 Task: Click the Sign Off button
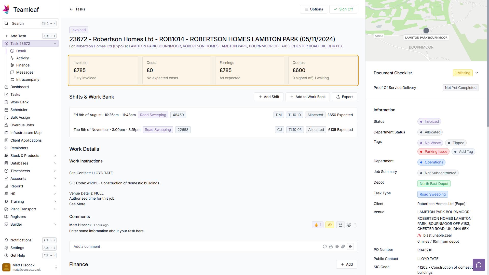[343, 9]
